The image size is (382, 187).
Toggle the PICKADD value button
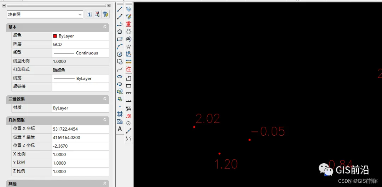click(x=89, y=15)
